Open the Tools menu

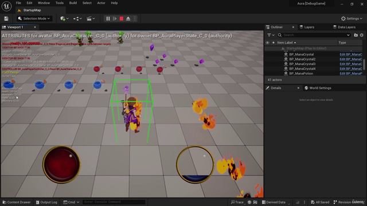[x=60, y=3]
